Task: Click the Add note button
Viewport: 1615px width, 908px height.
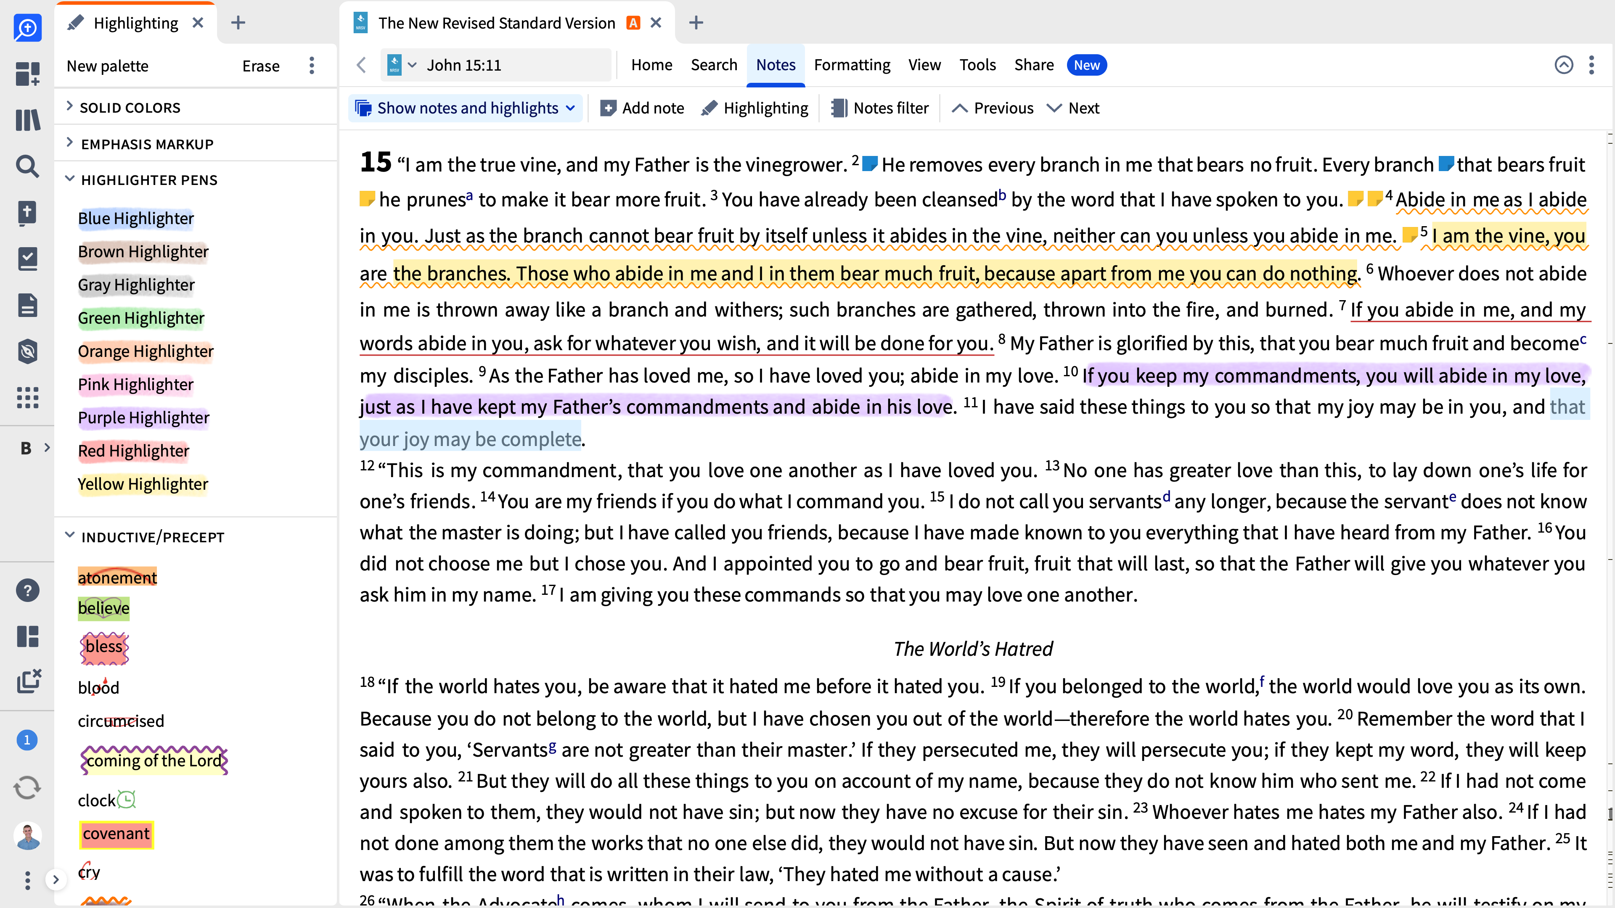Action: (642, 108)
